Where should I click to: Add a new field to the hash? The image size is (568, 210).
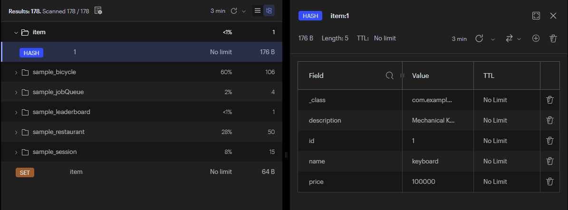point(536,38)
